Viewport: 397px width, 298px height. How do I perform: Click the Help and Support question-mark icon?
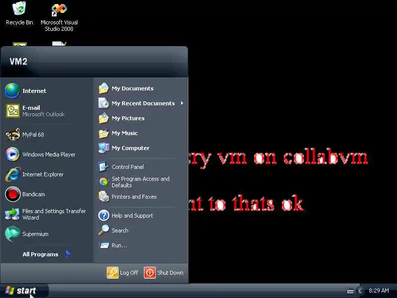(x=104, y=216)
